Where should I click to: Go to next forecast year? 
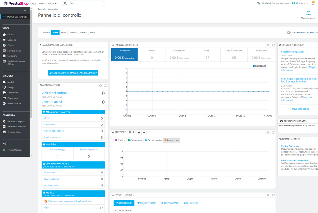coord(144,133)
